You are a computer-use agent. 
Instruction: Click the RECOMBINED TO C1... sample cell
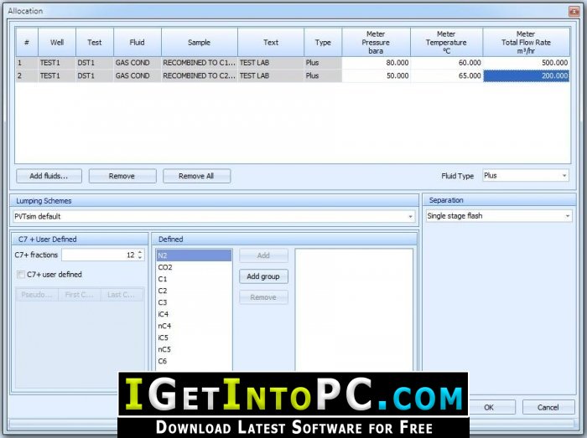[200, 63]
